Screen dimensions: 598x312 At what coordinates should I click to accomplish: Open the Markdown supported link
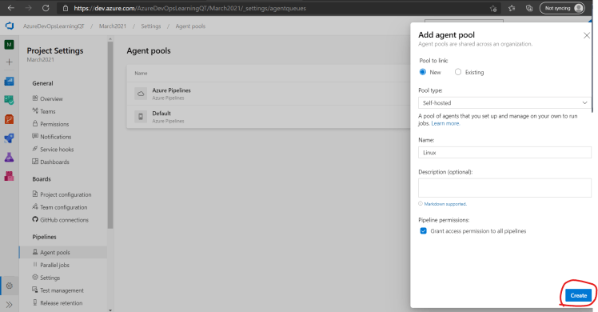(445, 204)
